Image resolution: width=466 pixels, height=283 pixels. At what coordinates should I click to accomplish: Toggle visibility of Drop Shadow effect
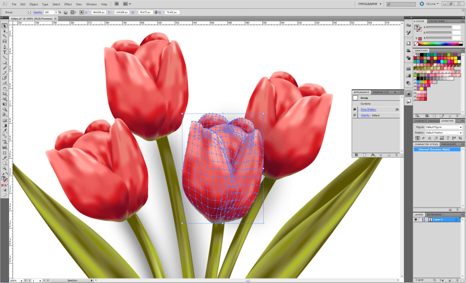[x=355, y=109]
